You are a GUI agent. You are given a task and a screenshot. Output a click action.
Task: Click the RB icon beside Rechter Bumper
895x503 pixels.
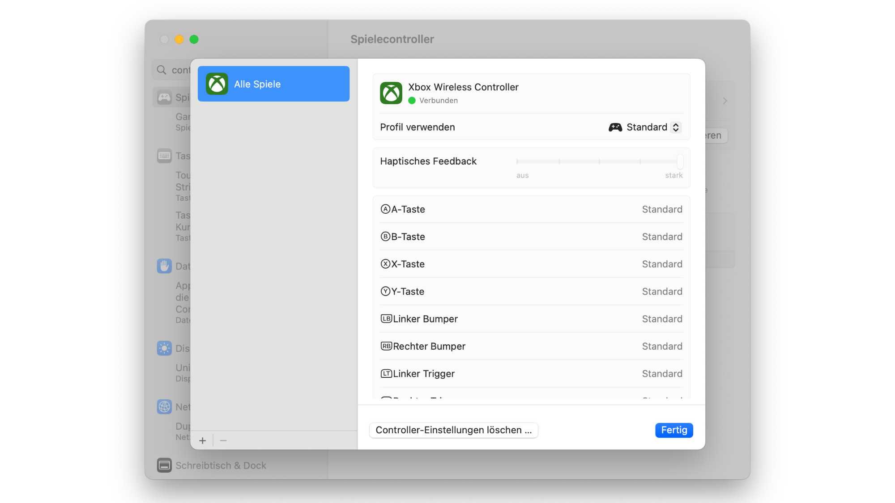click(x=386, y=346)
